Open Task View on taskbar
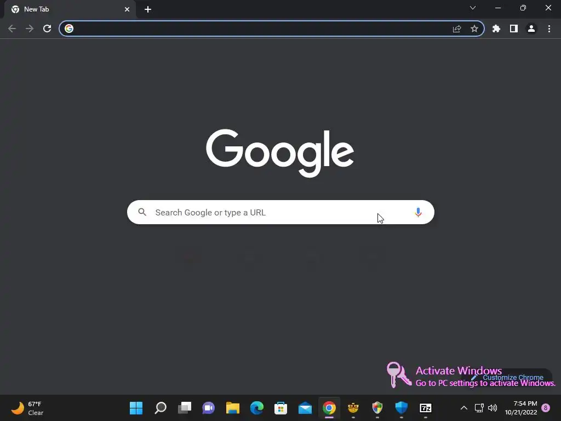Screen dimensions: 561x421 [185, 408]
